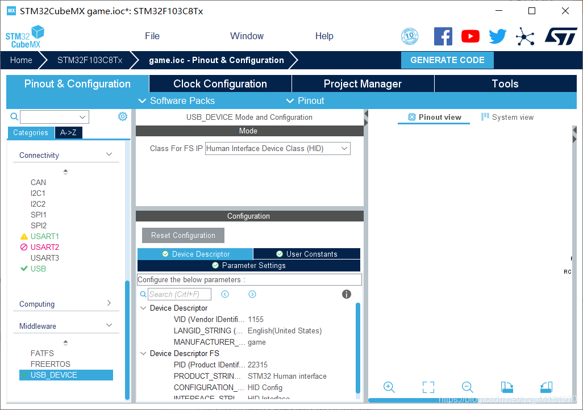This screenshot has height=410, width=583.
Task: Select FREERTOS middleware item
Action: (x=50, y=364)
